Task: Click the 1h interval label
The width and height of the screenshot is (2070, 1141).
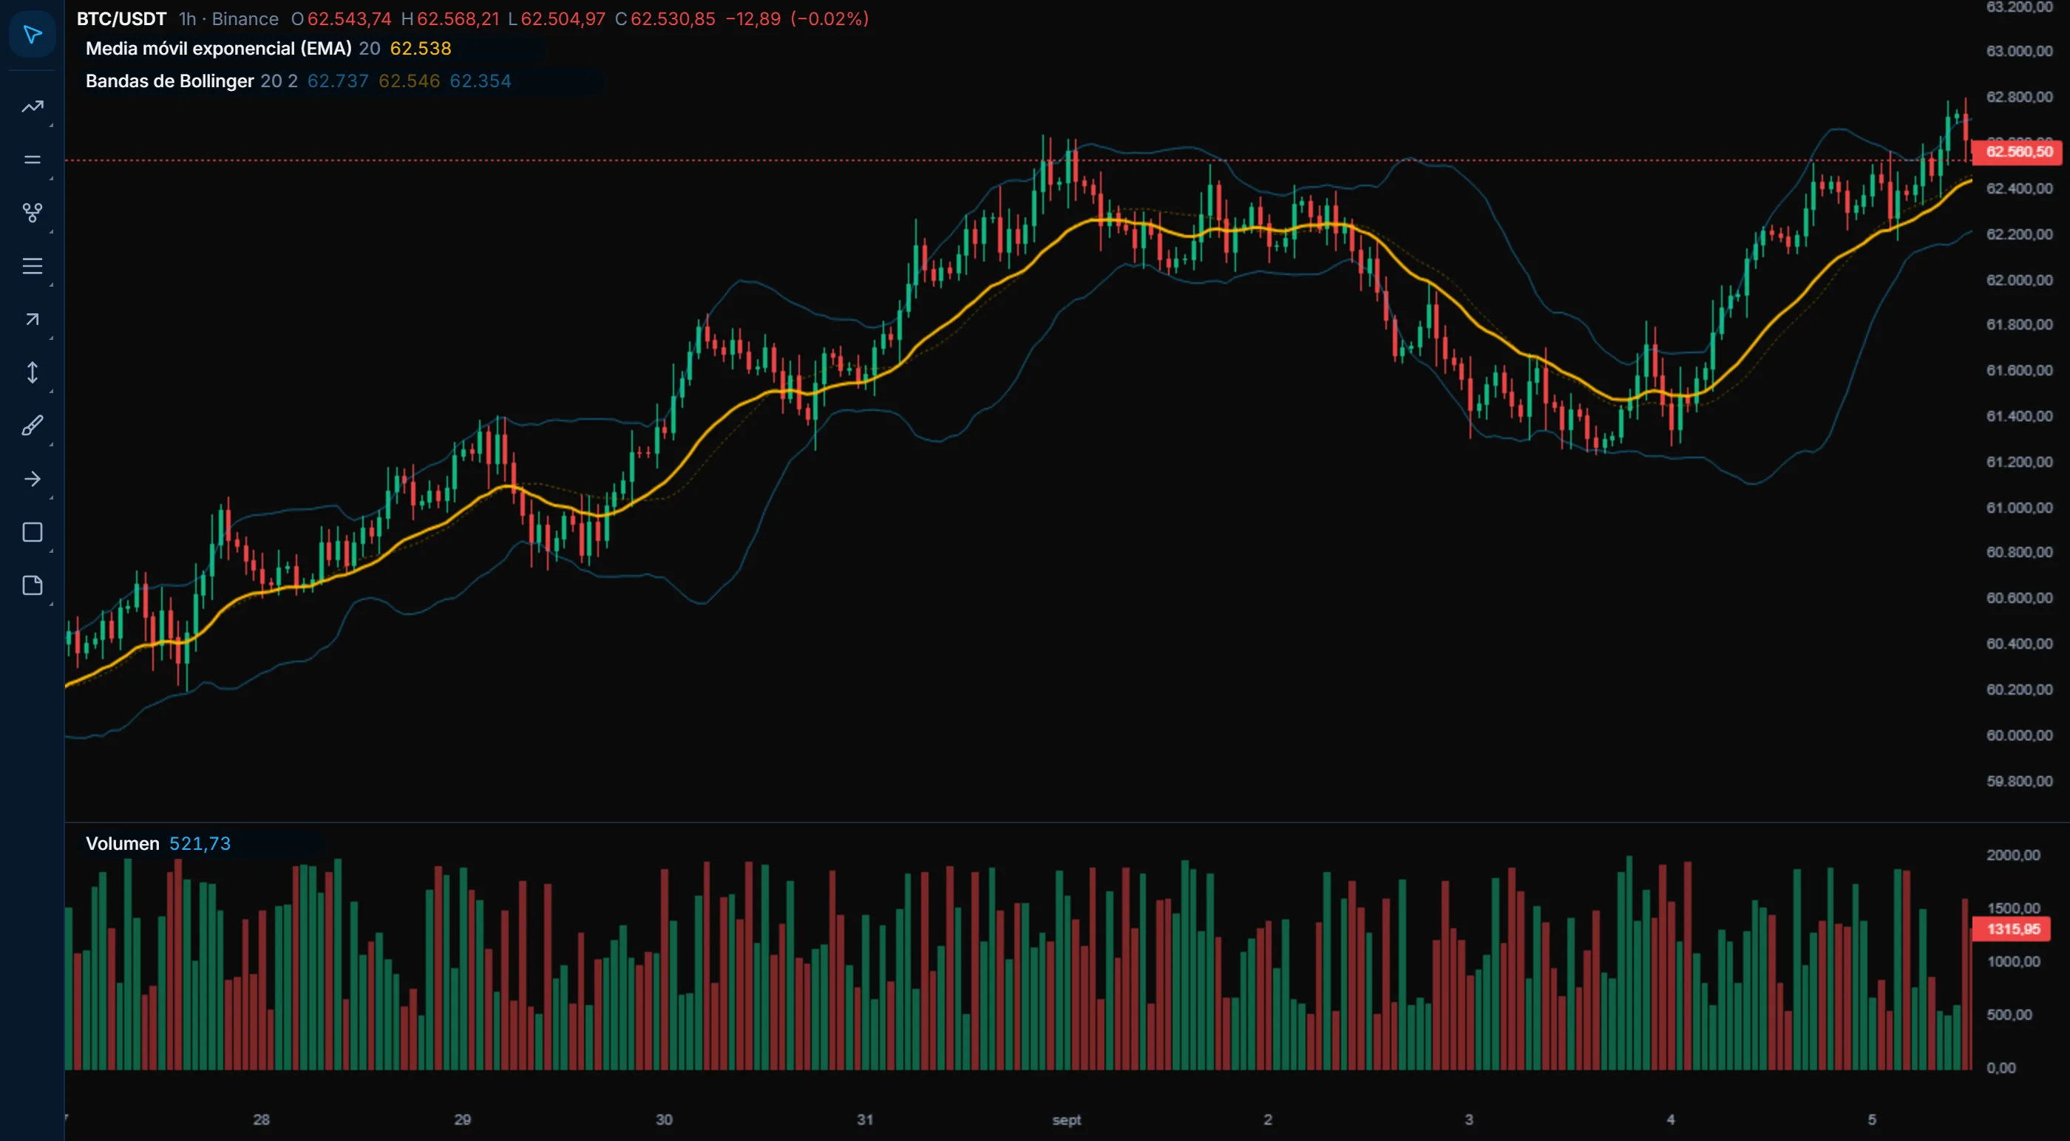Action: point(187,18)
